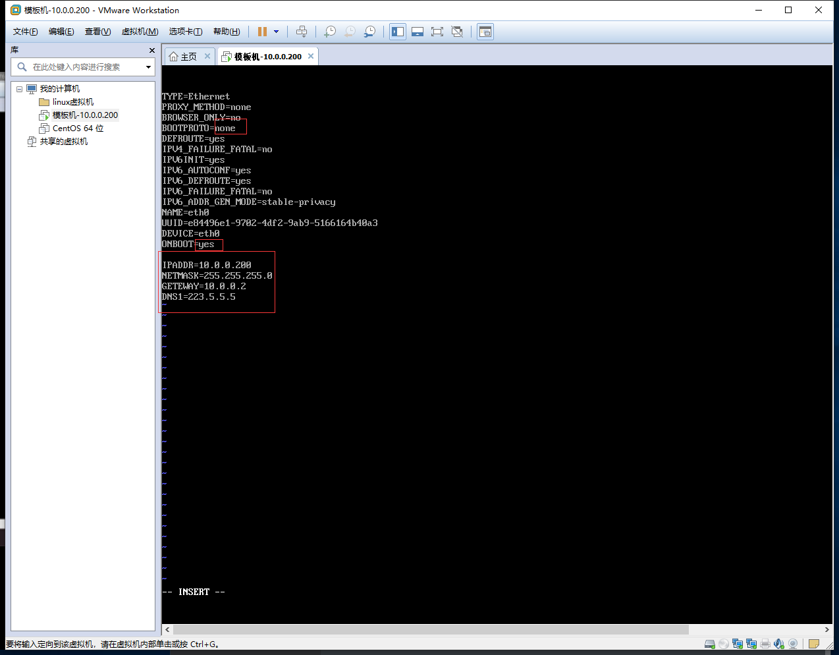Enter full screen mode

pyautogui.click(x=437, y=32)
